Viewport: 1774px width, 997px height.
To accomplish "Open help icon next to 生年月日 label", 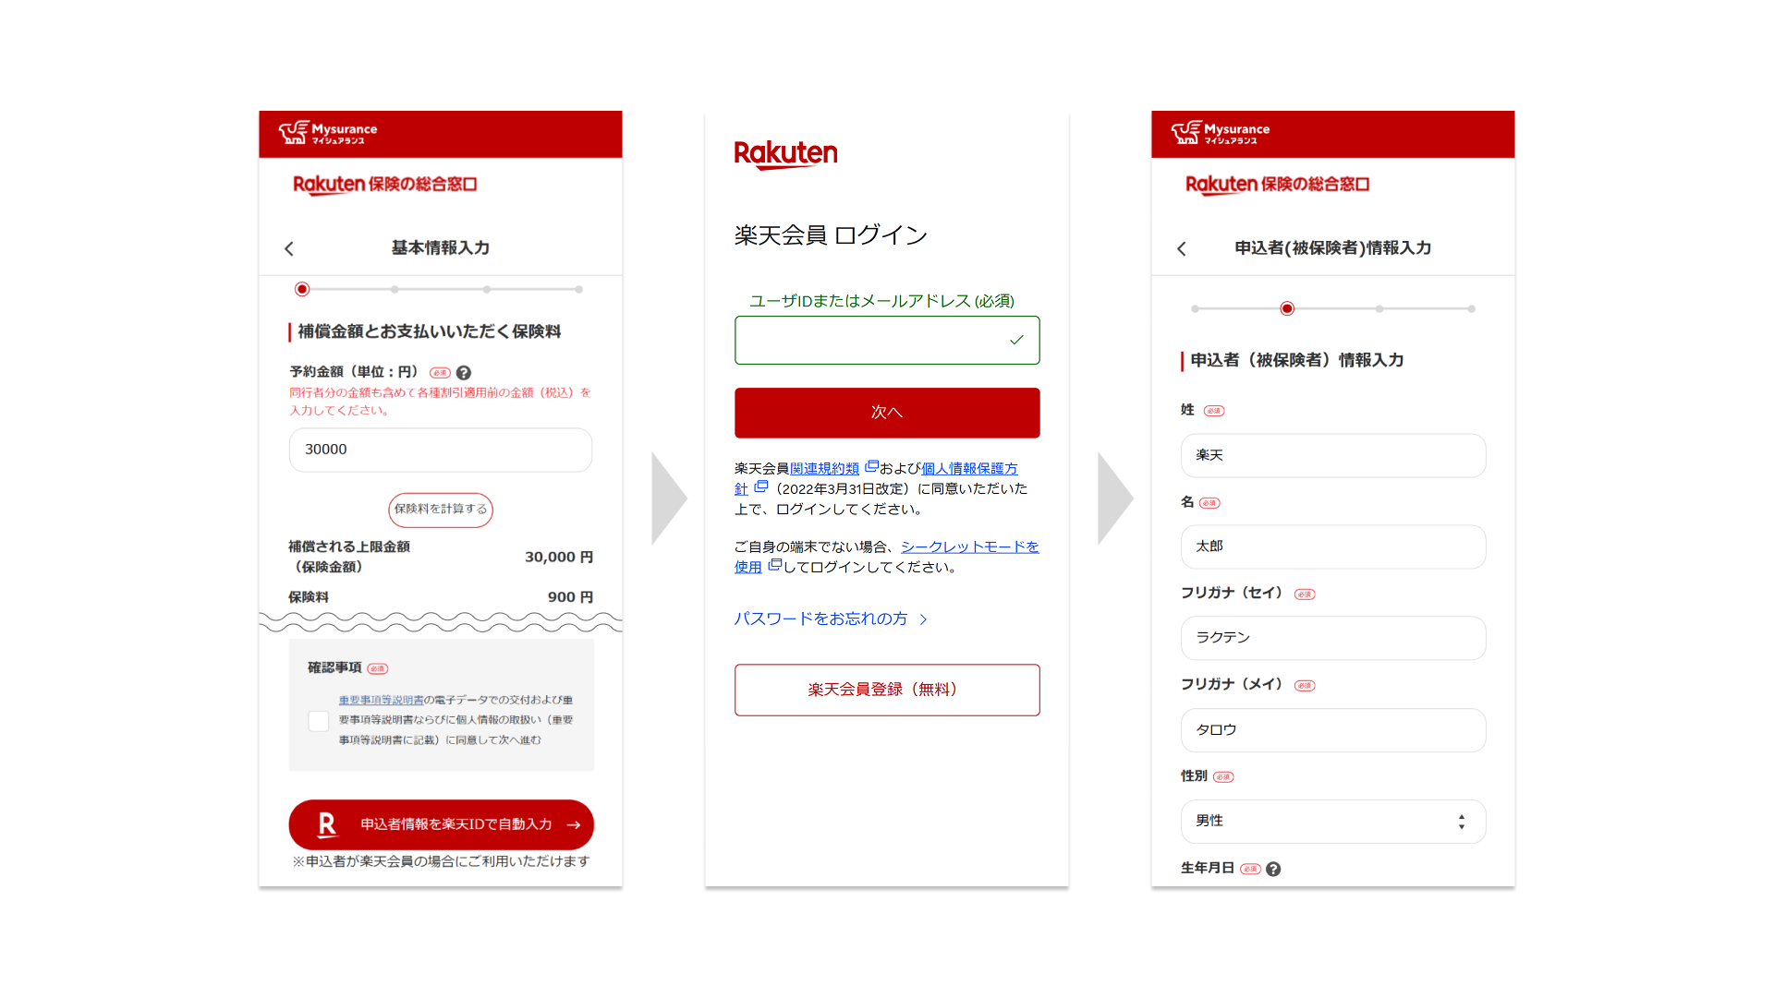I will click(1273, 869).
